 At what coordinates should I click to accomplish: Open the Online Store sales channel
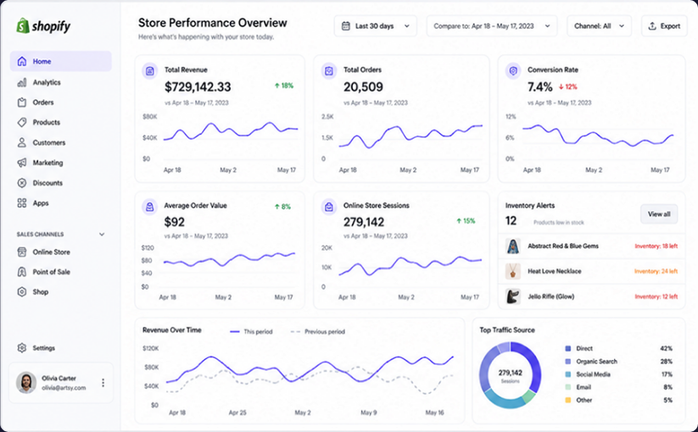point(60,252)
